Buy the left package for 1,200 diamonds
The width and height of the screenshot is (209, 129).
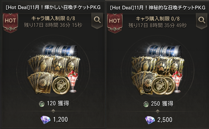54,120
